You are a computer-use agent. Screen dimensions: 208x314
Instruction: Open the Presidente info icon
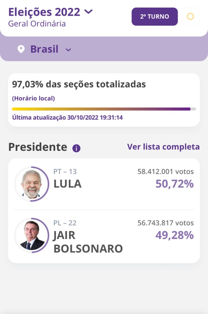[x=76, y=148]
